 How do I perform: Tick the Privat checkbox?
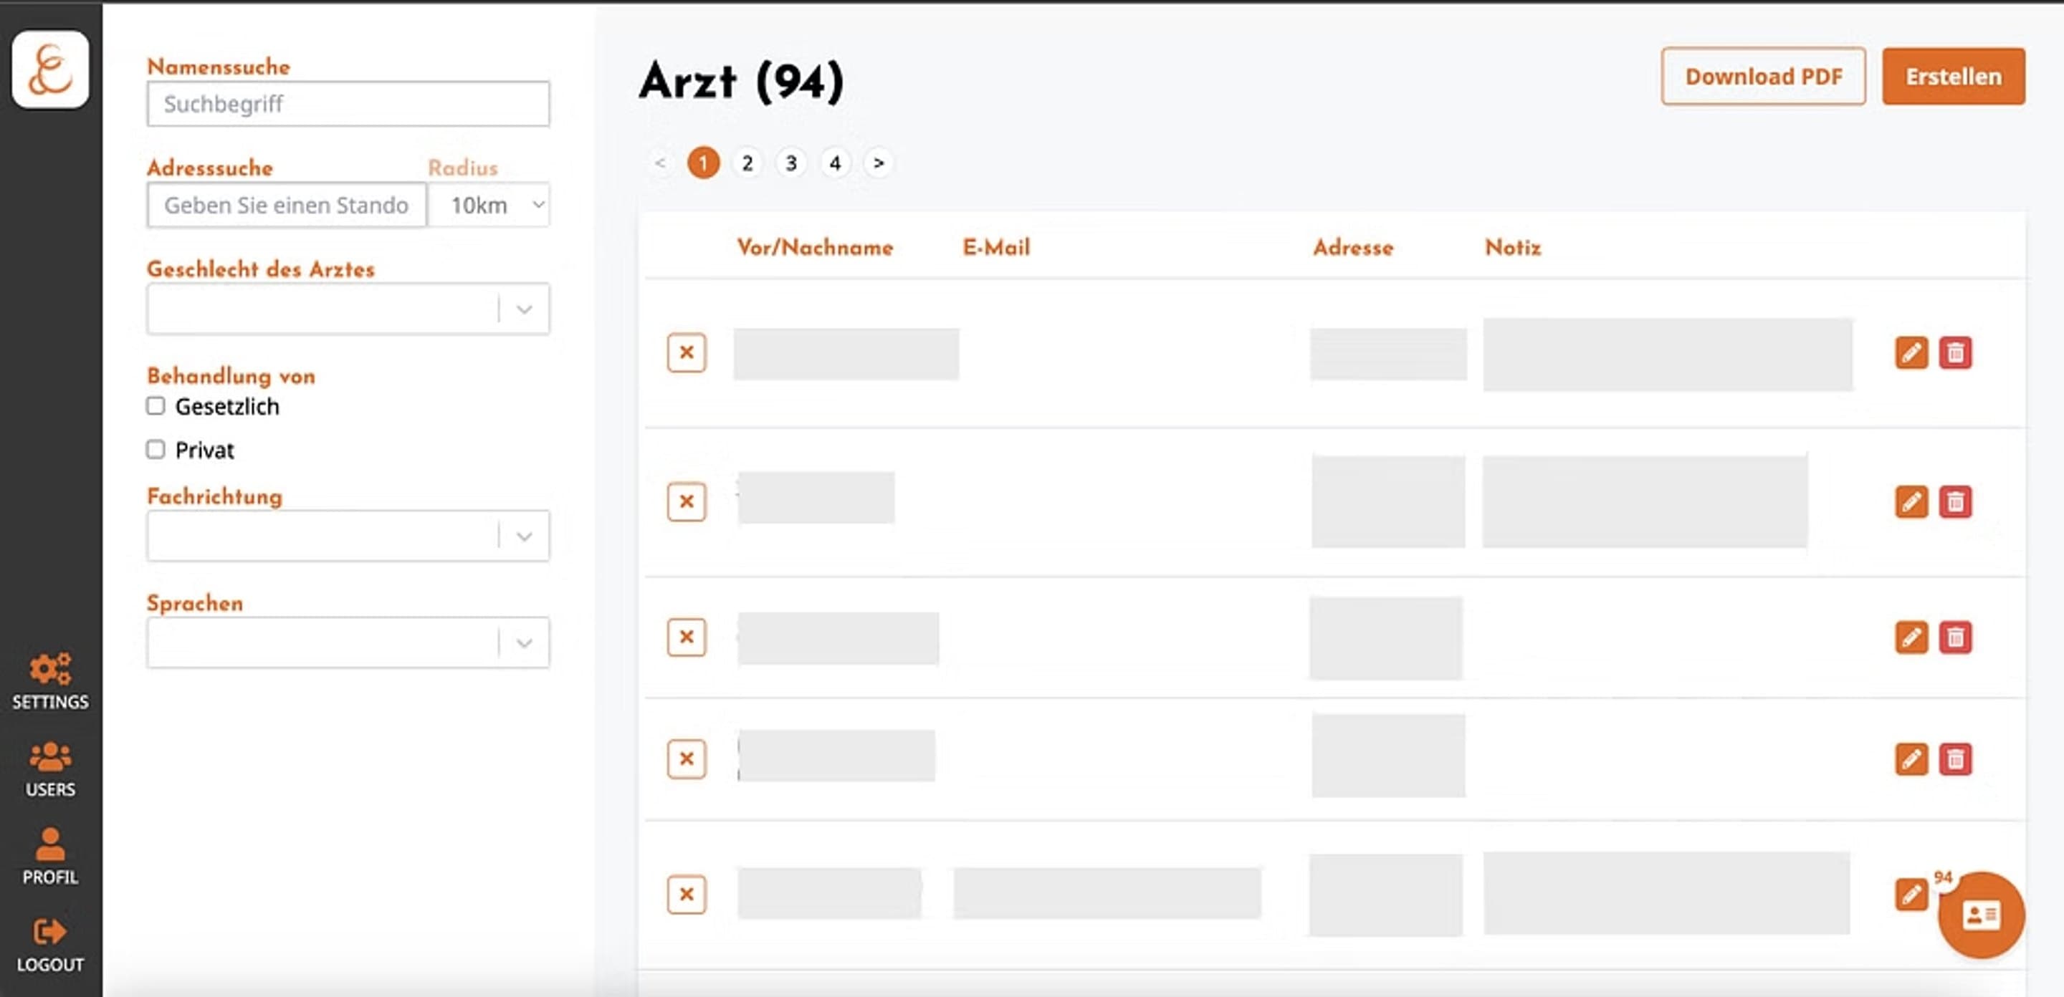[x=156, y=449]
